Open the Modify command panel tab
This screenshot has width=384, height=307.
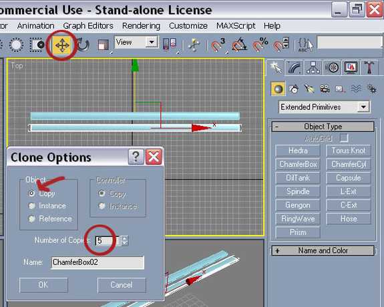(x=295, y=68)
